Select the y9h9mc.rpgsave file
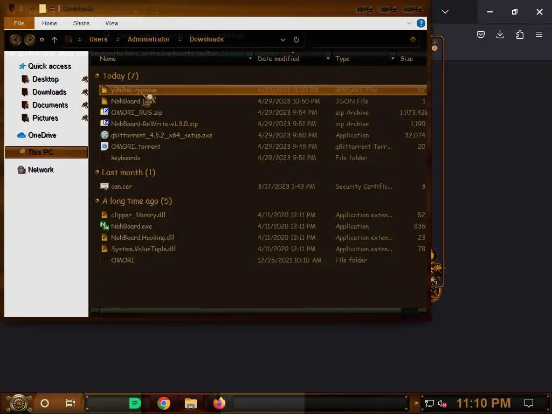552x414 pixels. [263, 90]
